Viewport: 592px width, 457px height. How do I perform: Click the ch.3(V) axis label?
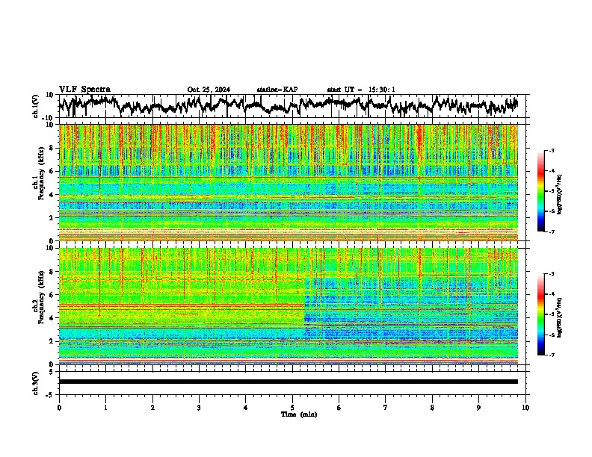[x=35, y=383]
